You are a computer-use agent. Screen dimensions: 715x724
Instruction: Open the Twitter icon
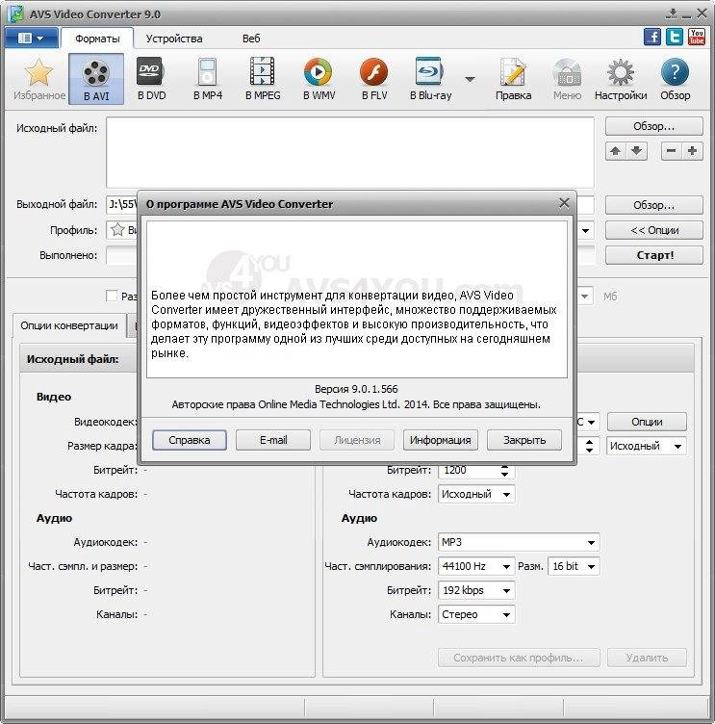pyautogui.click(x=675, y=37)
